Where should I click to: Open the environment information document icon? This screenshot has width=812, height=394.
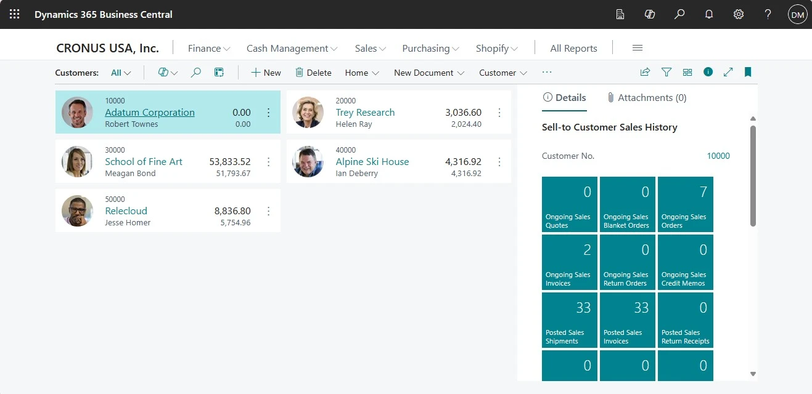(620, 14)
